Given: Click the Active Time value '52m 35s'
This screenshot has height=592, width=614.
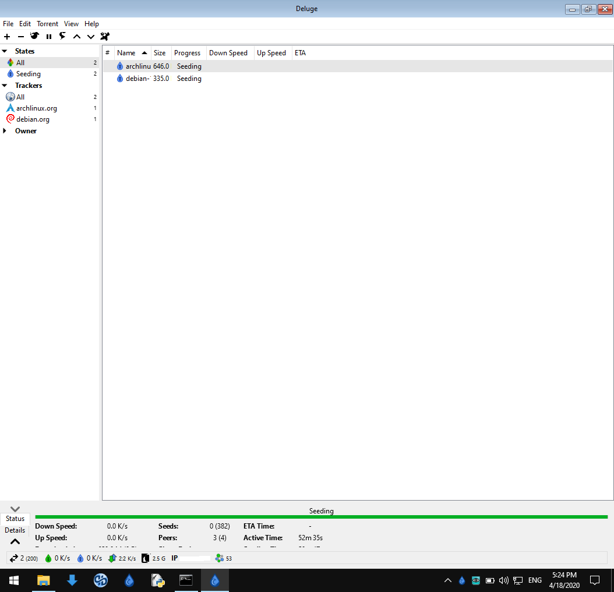Looking at the screenshot, I should 310,538.
